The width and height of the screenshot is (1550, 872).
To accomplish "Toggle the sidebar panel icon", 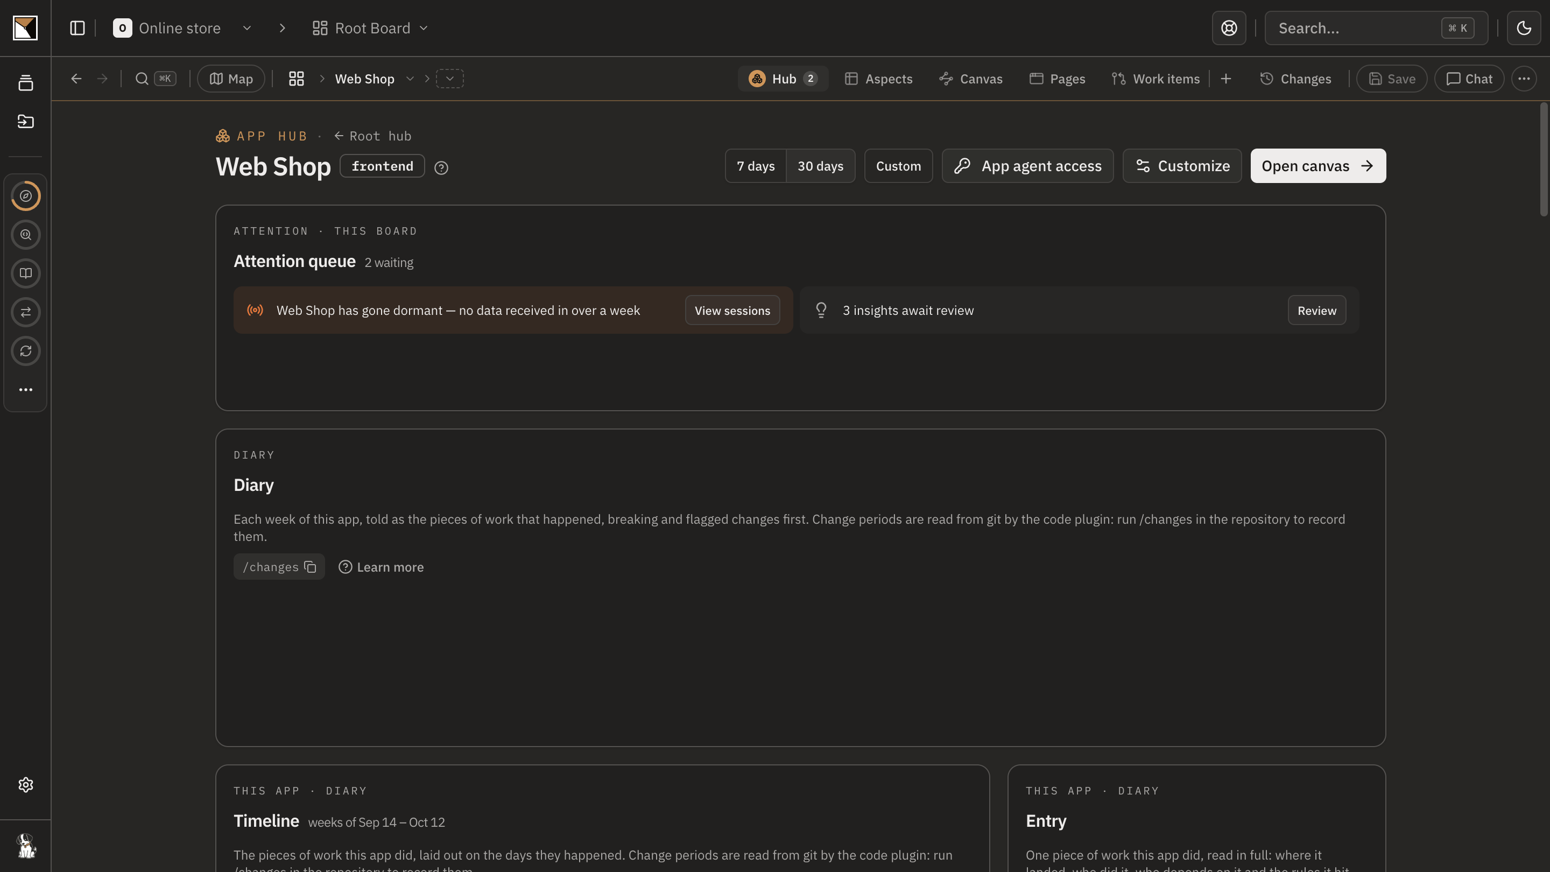I will tap(77, 29).
